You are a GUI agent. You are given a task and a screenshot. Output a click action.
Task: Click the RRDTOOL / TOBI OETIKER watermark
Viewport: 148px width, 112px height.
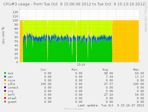pyautogui.click(x=146, y=17)
